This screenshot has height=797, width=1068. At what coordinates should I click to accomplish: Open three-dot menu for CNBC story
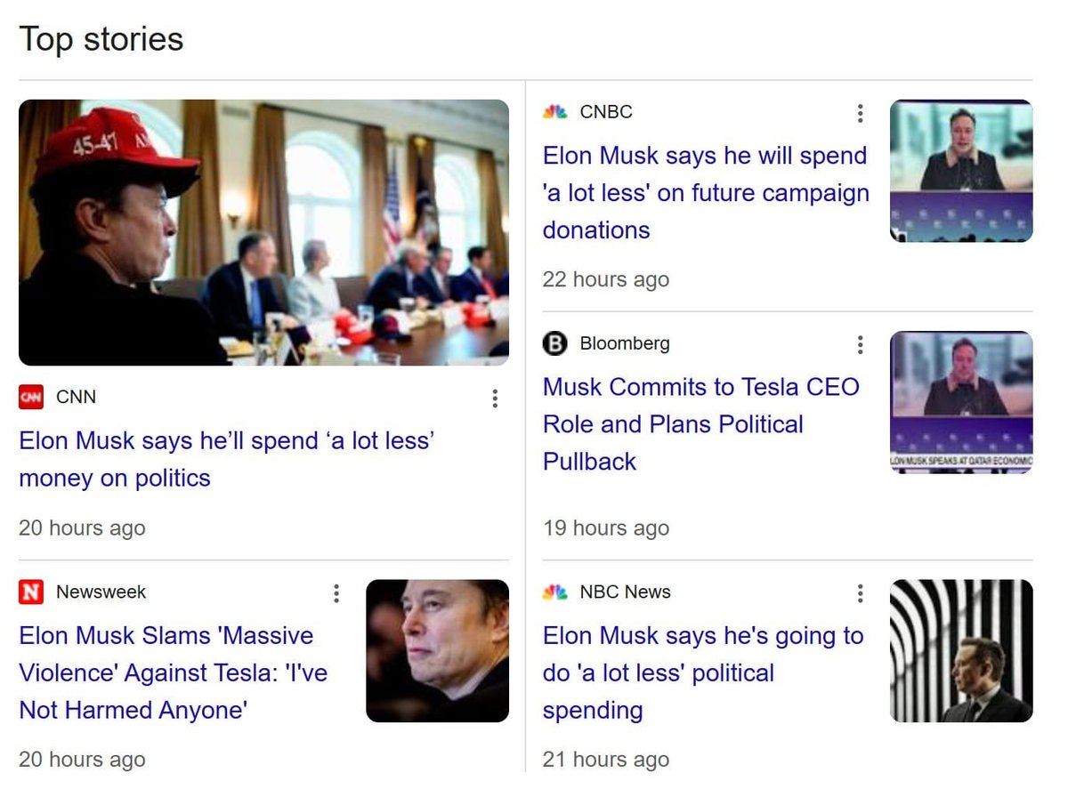point(860,113)
